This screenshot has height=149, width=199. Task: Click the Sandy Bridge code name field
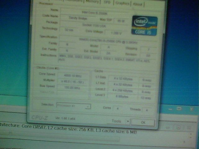(x=78, y=18)
